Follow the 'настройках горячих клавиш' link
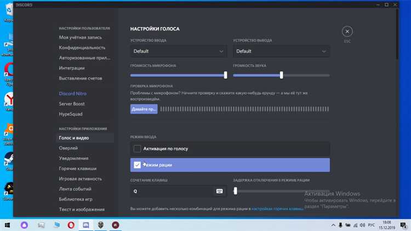 click(277, 209)
